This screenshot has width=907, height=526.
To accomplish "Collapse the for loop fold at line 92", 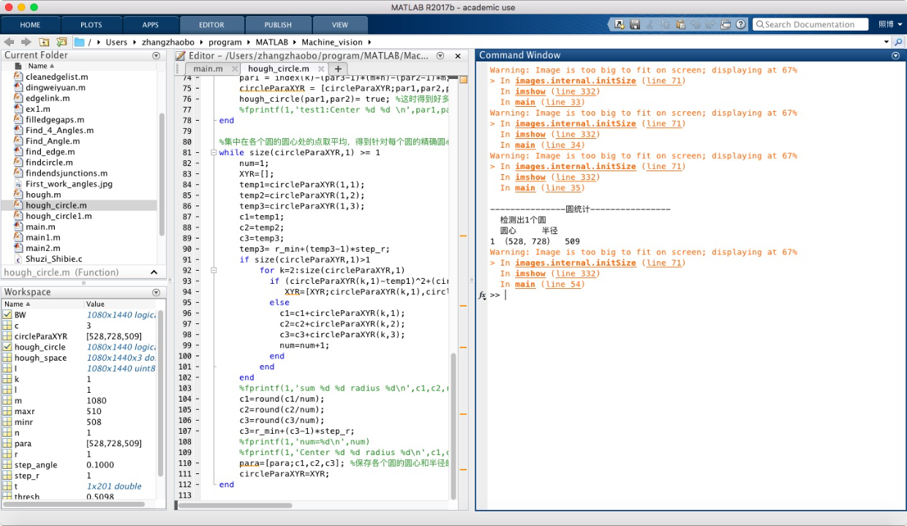I will (x=213, y=271).
